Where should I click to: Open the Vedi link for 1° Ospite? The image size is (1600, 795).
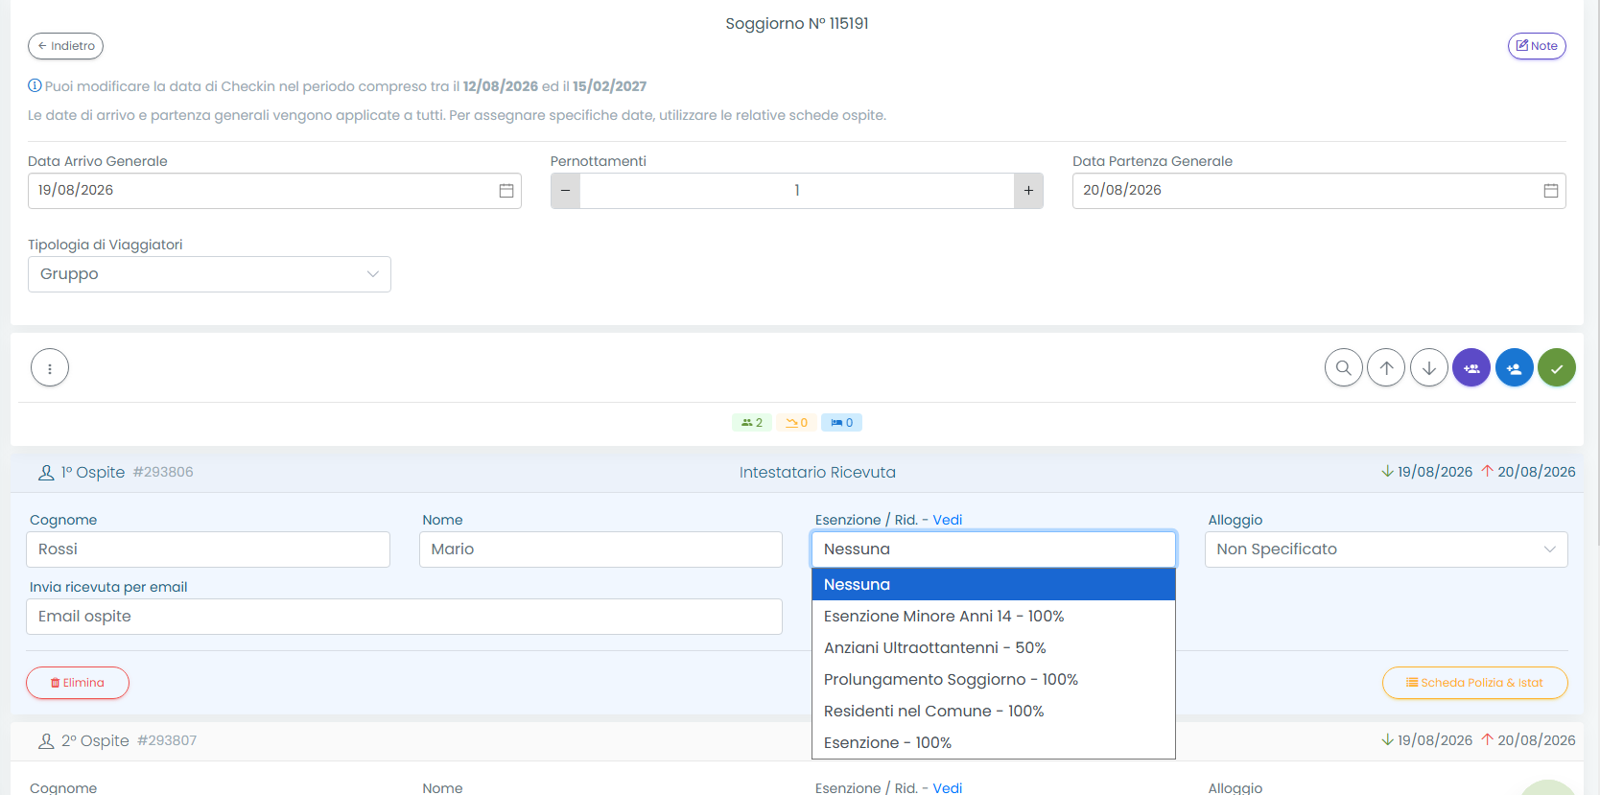948,520
